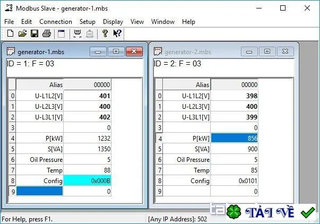Image resolution: width=320 pixels, height=224 pixels.
Task: Select value 400 in generator-1 U-L2L3 row
Action: (x=88, y=106)
